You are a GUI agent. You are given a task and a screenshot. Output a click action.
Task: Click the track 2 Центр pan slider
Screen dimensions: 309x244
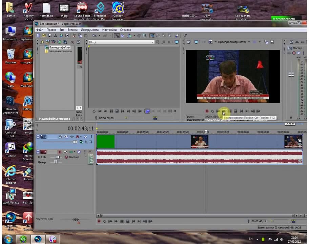pyautogui.click(x=55, y=162)
